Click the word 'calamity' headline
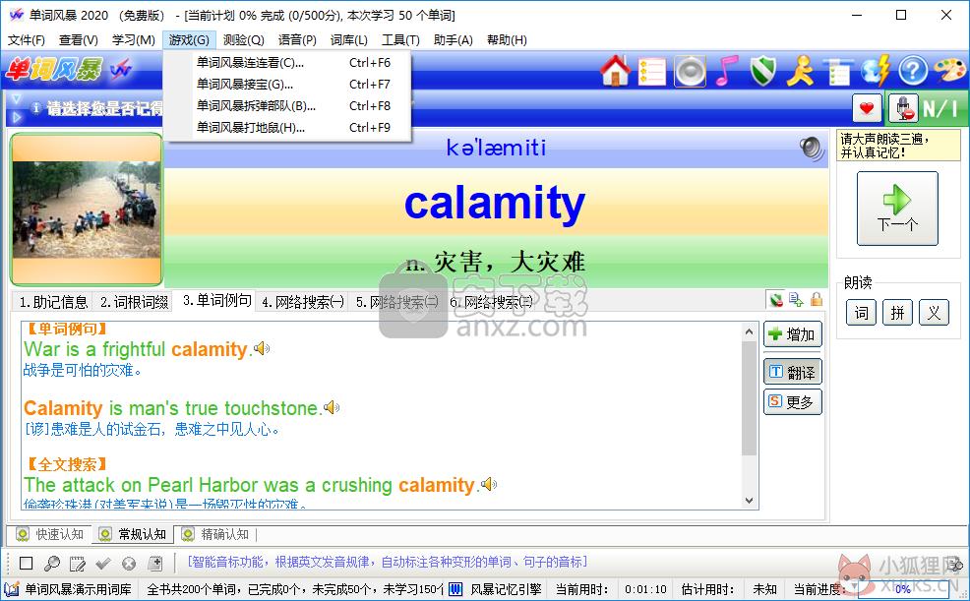970x601 pixels. (x=494, y=204)
